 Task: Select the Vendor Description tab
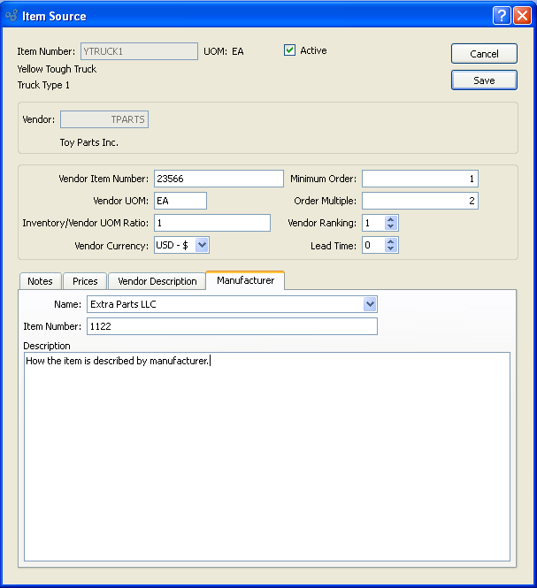click(x=157, y=281)
